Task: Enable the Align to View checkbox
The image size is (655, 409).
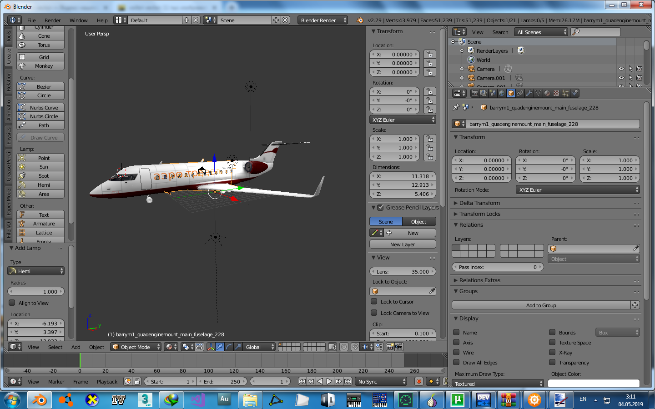Action: coord(12,303)
